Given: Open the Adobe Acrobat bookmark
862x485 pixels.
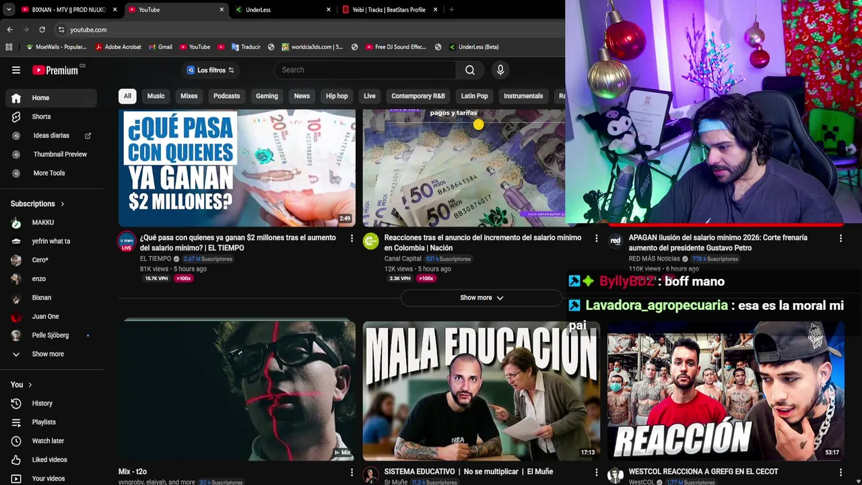Looking at the screenshot, I should point(119,47).
